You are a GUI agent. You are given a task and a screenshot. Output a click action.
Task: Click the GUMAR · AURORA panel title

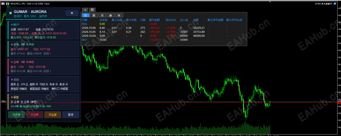(x=30, y=12)
